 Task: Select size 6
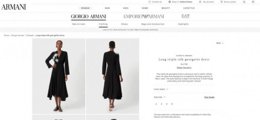(167, 104)
